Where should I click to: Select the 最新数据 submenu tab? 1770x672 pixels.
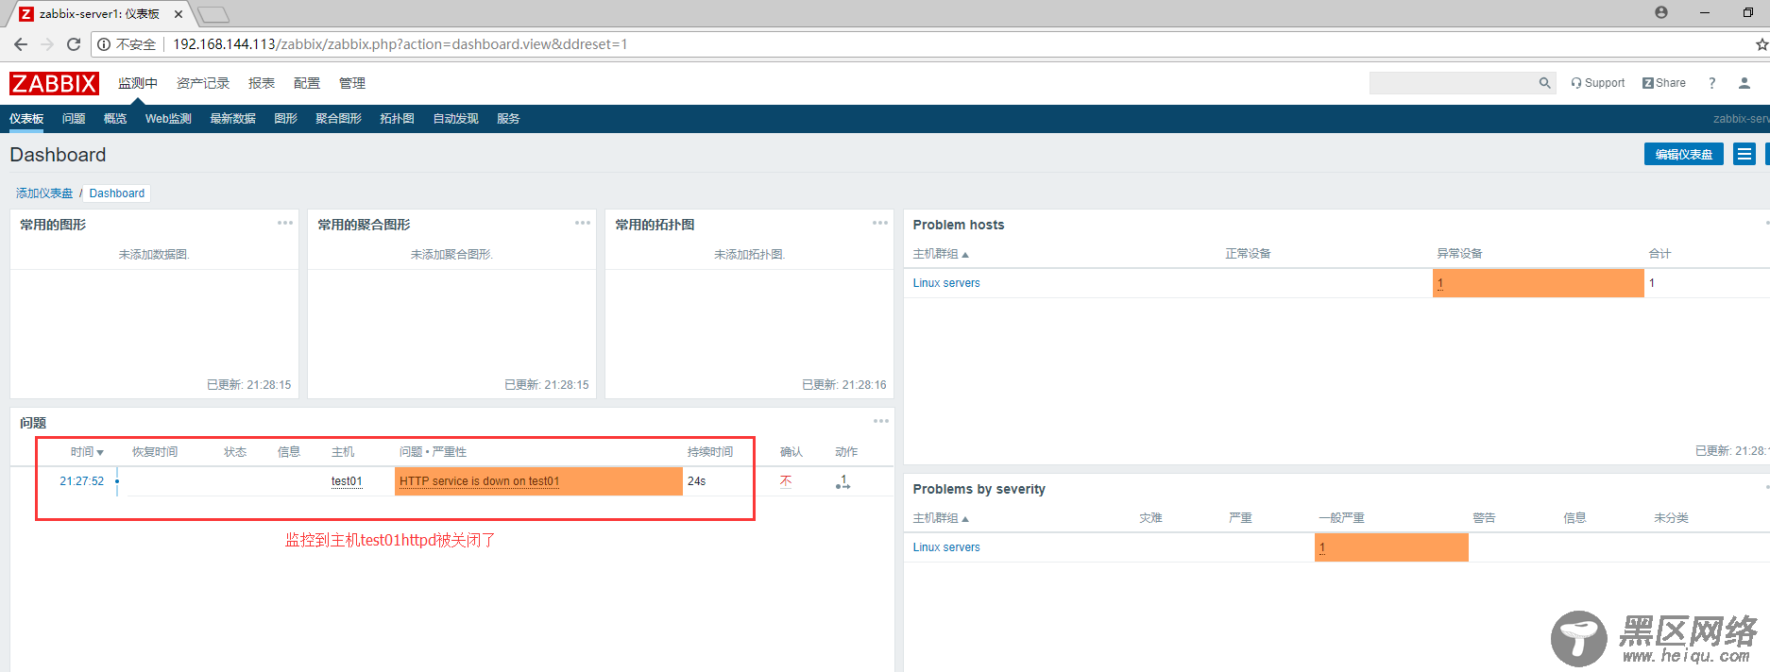tap(232, 119)
